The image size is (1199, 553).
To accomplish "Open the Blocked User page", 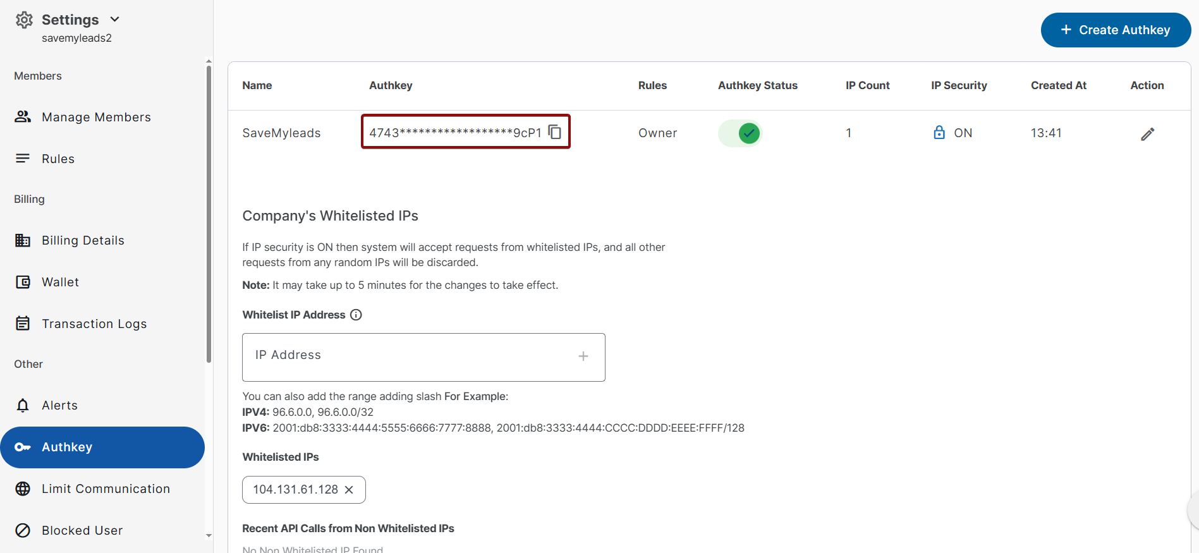I will tap(82, 530).
